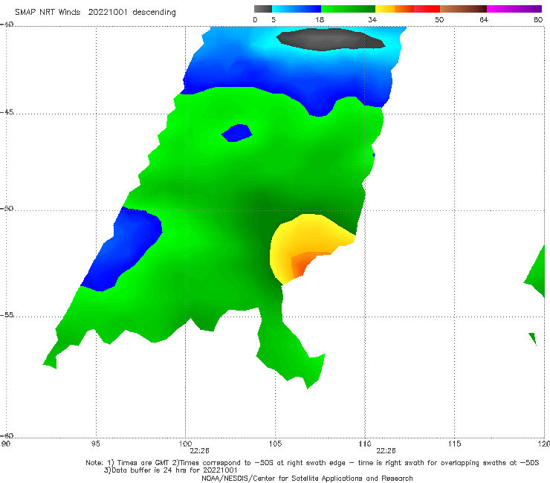Click the color bar label 34
Image resolution: width=550 pixels, height=483 pixels.
click(x=372, y=20)
